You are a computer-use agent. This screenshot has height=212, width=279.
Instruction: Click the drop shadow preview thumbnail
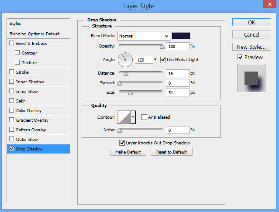[x=251, y=78]
